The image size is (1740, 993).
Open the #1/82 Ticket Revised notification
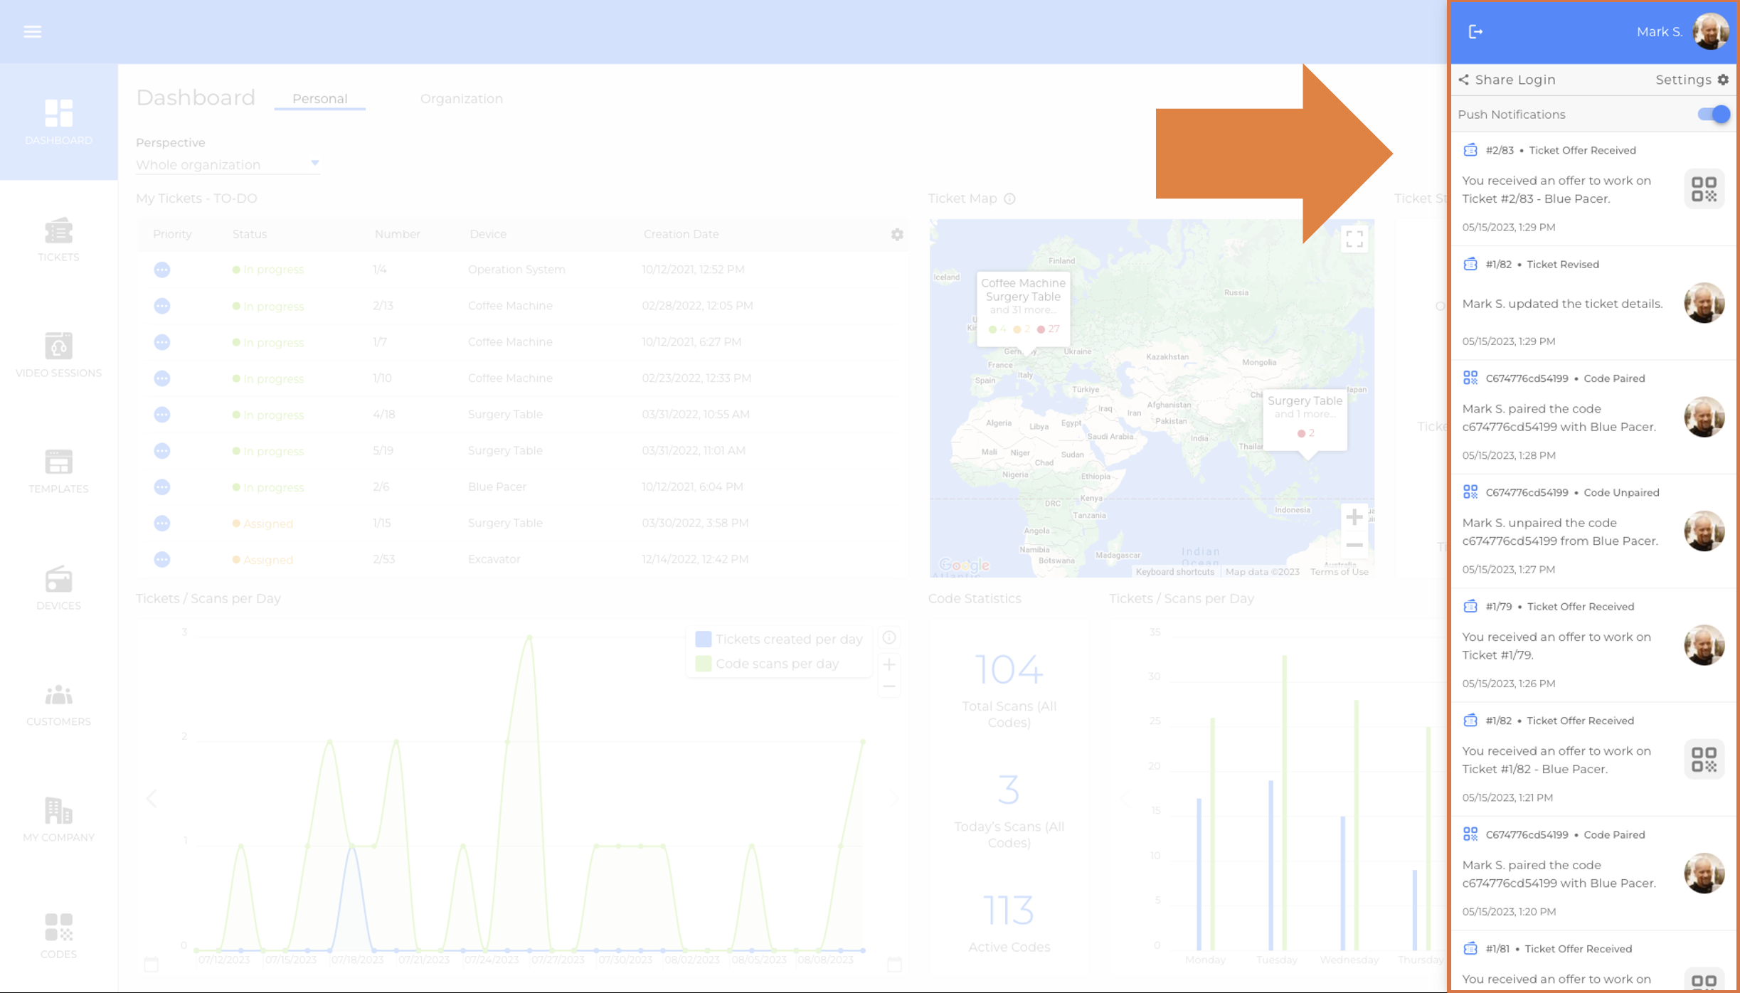click(1593, 303)
